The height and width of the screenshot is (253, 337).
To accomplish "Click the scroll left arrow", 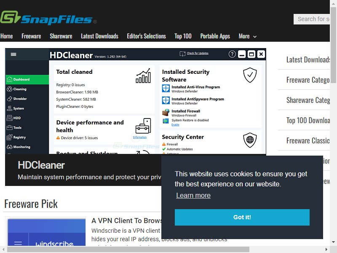I will pos(3,250).
